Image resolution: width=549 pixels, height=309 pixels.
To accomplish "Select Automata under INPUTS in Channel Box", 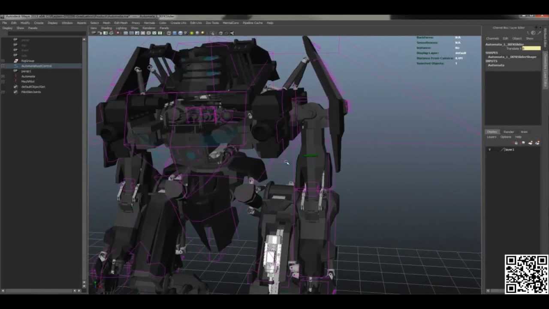I will pos(496,65).
